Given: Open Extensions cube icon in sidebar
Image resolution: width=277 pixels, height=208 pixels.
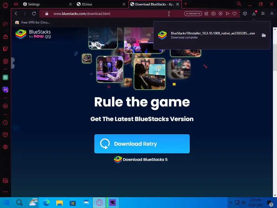Looking at the screenshot, I should point(5,135).
